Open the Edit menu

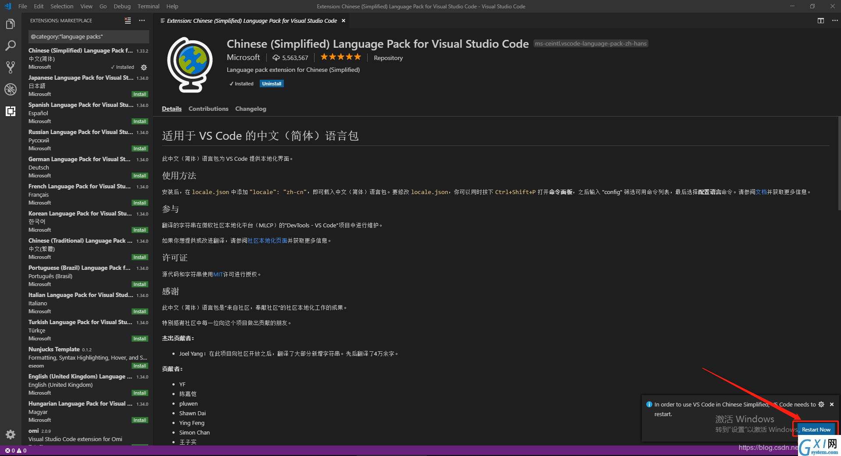click(39, 6)
